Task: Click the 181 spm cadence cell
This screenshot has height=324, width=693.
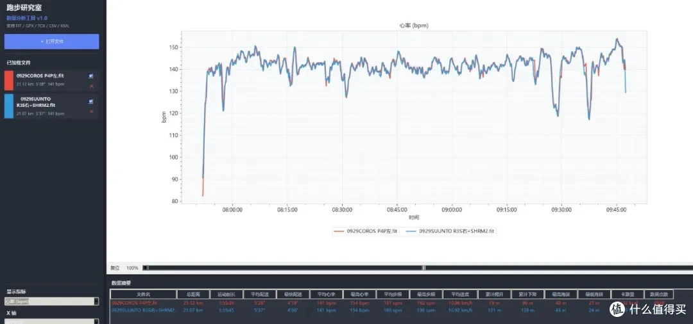Action: tap(393, 304)
